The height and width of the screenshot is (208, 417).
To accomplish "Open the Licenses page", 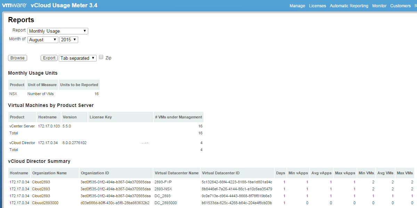I will (317, 6).
